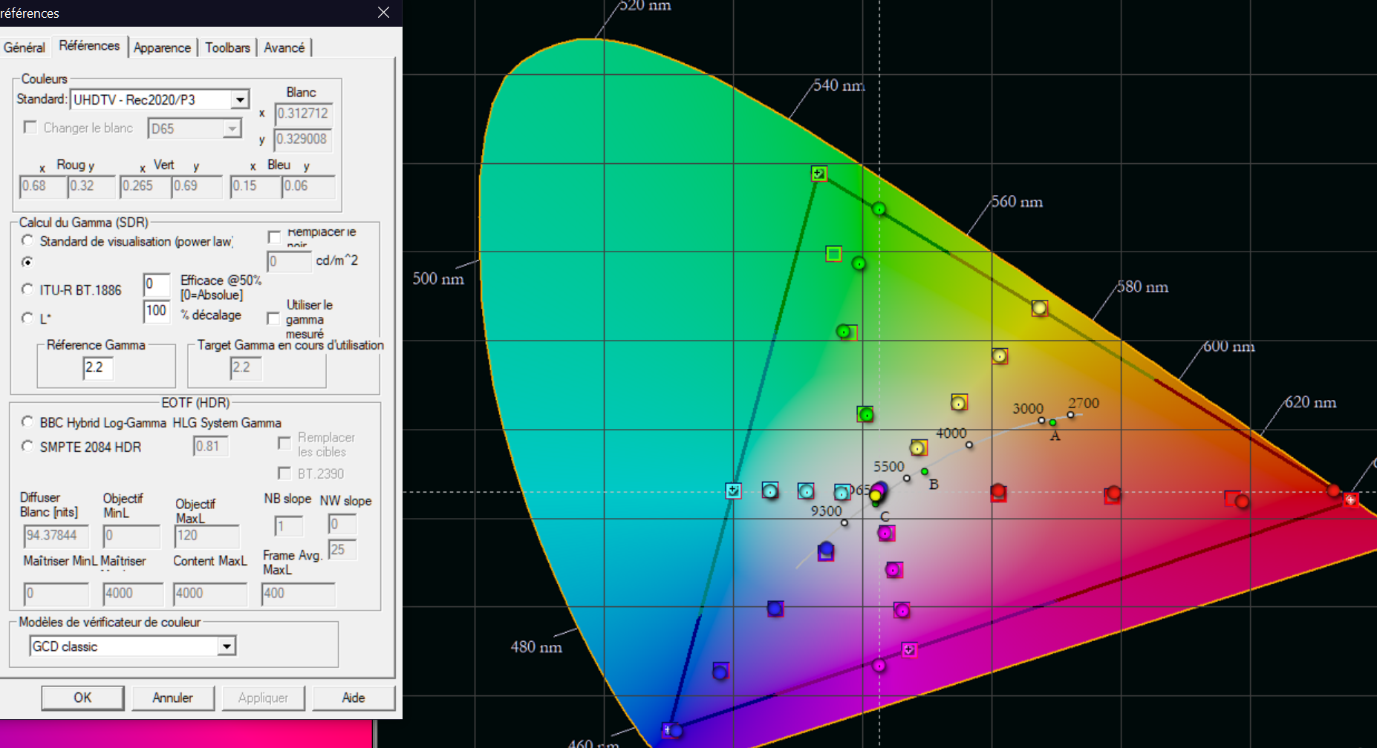1377x748 pixels.
Task: Click the Référence Gamma input field
Action: [x=98, y=368]
